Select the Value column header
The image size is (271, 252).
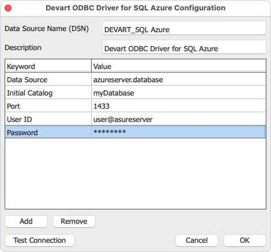click(x=179, y=66)
